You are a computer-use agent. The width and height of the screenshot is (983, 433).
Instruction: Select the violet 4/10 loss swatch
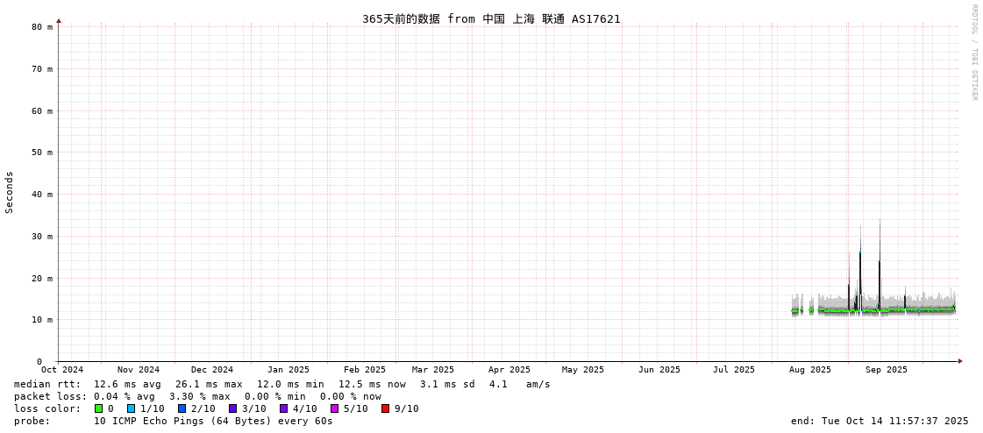point(283,408)
